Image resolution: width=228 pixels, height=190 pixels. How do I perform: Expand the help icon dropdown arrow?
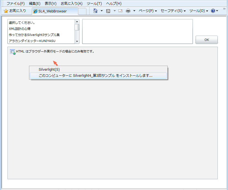pos(217,11)
